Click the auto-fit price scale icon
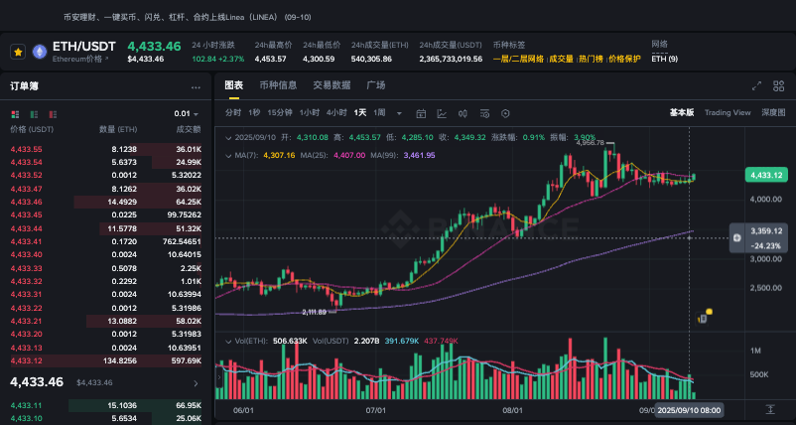The image size is (796, 425). pos(769,409)
